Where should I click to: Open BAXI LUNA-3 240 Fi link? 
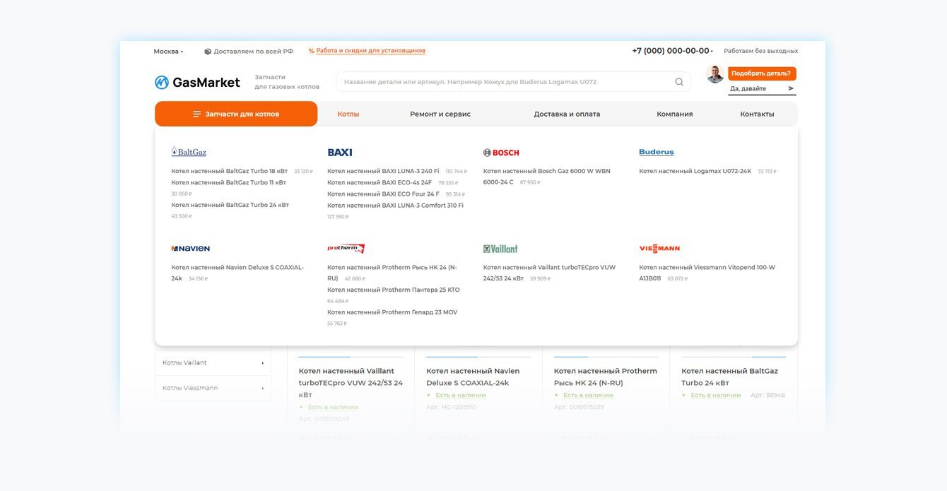383,171
